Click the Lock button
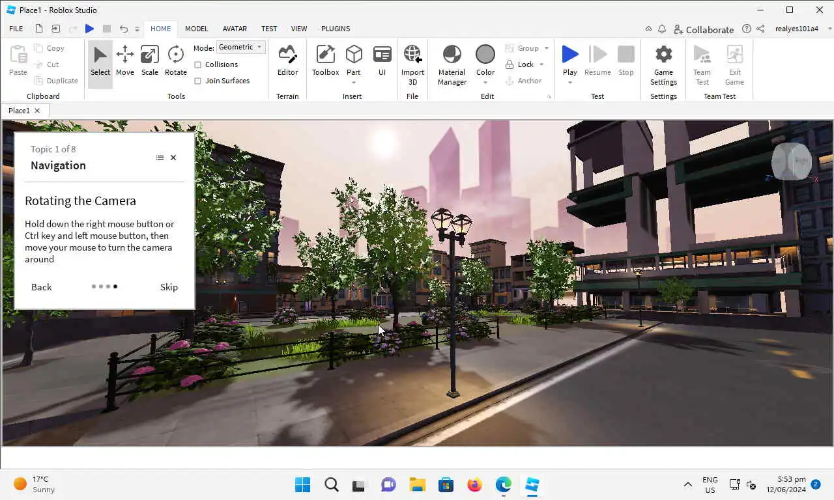 519,64
